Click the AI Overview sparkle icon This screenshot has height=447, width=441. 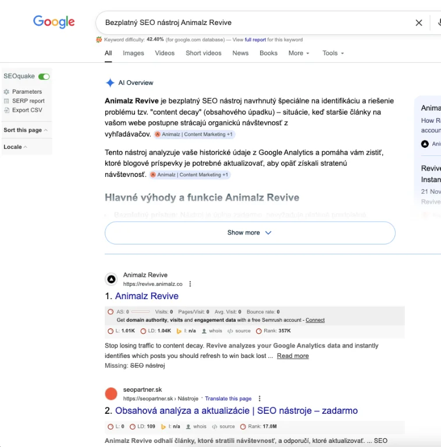[x=110, y=83]
